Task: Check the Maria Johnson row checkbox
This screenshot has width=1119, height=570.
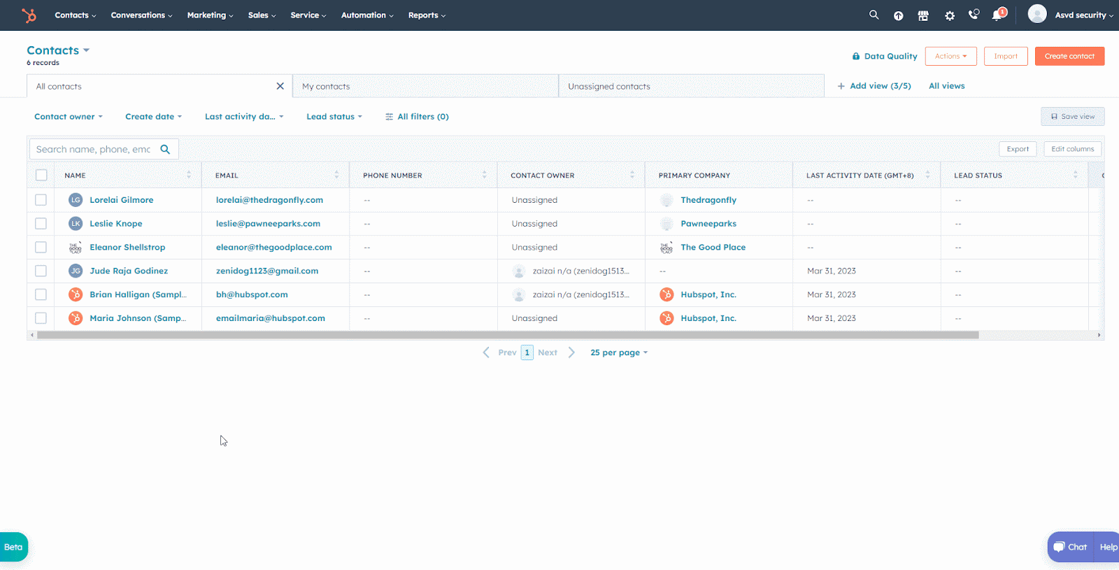Action: coord(41,318)
